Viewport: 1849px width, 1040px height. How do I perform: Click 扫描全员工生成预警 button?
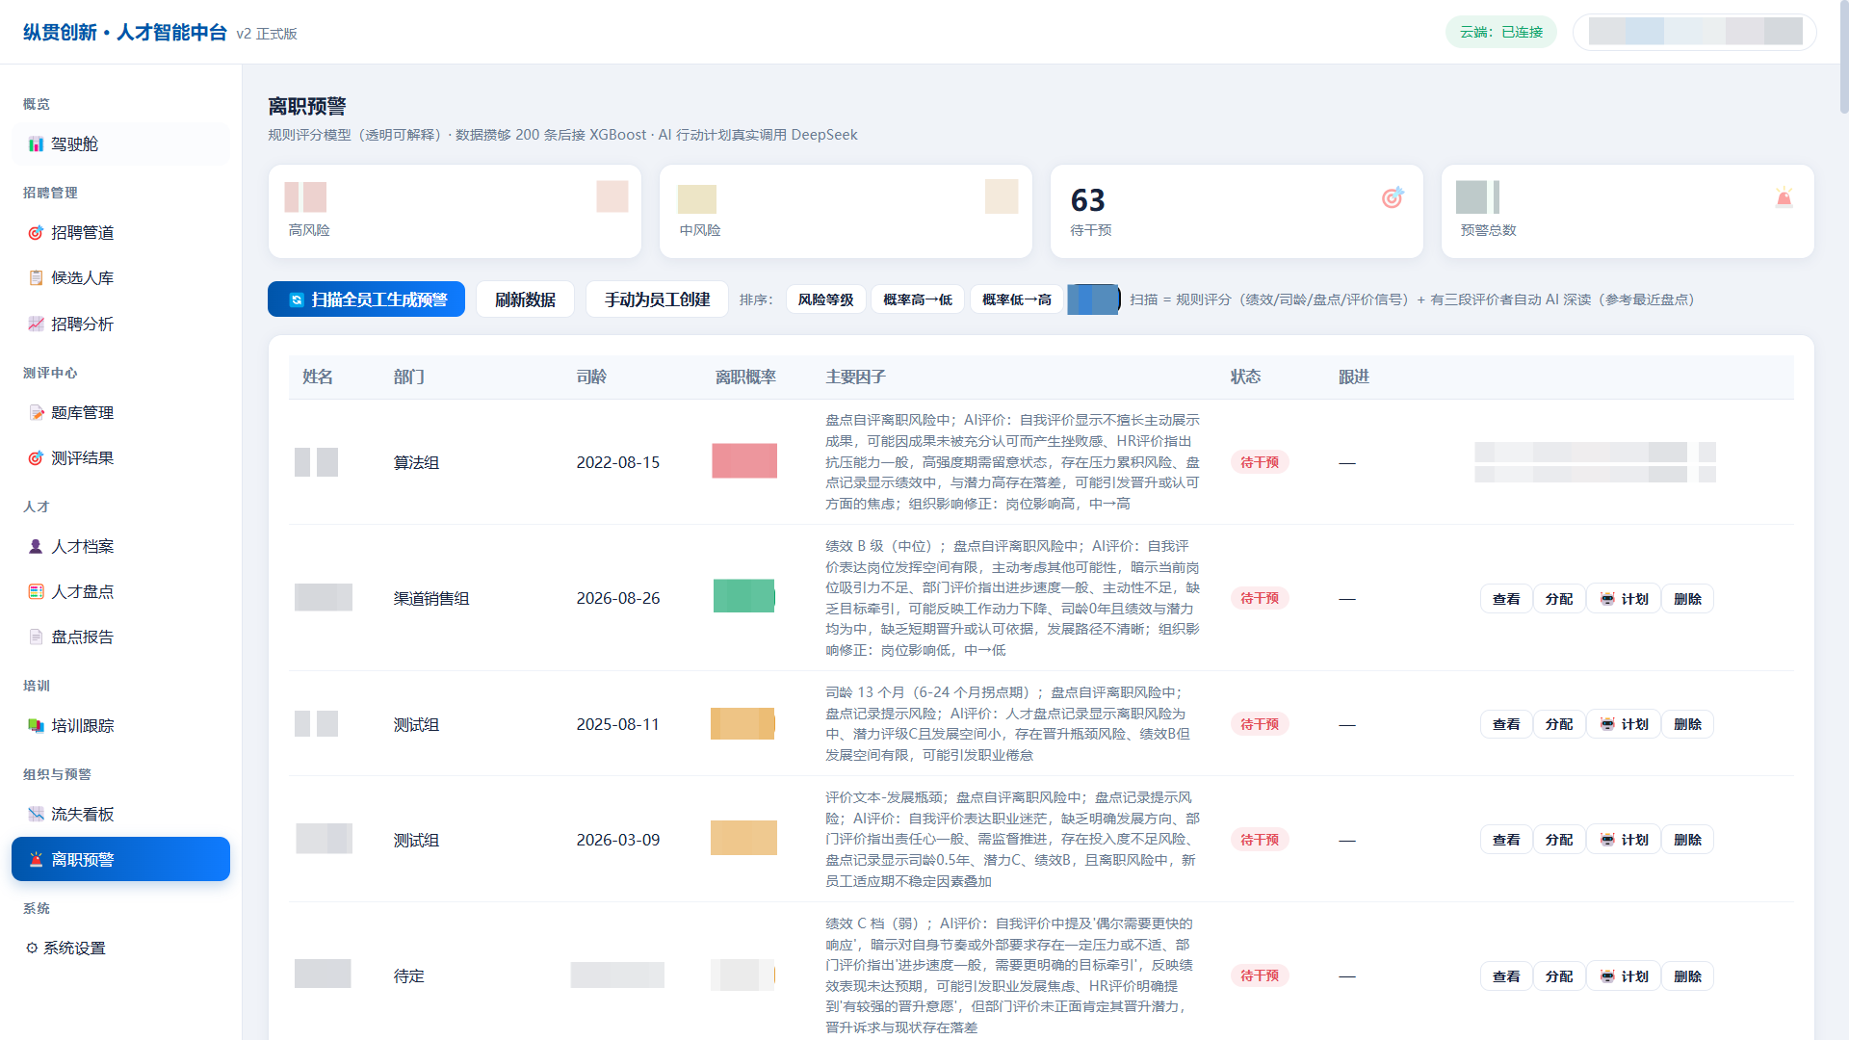[366, 299]
